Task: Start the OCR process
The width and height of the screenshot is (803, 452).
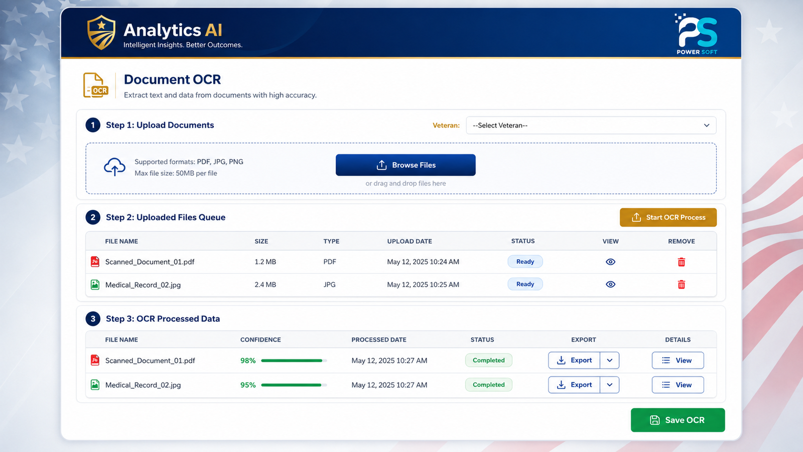Action: click(x=668, y=217)
